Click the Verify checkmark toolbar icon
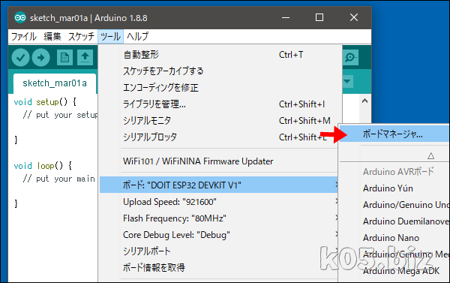Screen dimensions: 450x283 20,58
